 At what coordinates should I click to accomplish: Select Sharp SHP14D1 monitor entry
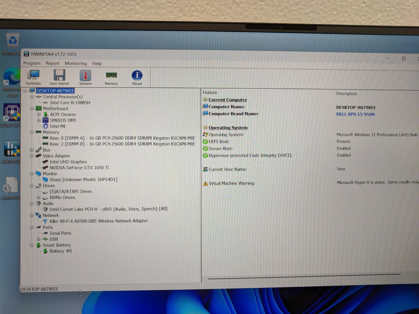pos(83,180)
